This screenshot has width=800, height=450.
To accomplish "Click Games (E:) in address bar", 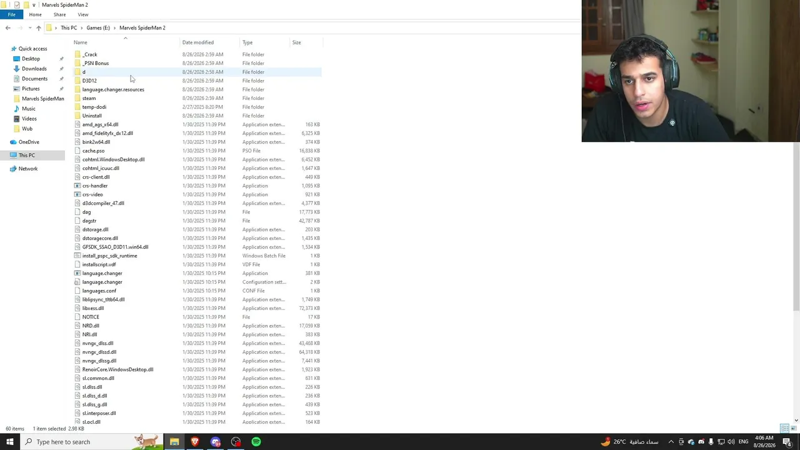I will pyautogui.click(x=98, y=27).
